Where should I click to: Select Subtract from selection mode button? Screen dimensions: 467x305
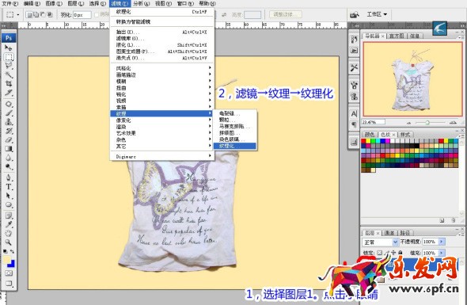point(43,14)
